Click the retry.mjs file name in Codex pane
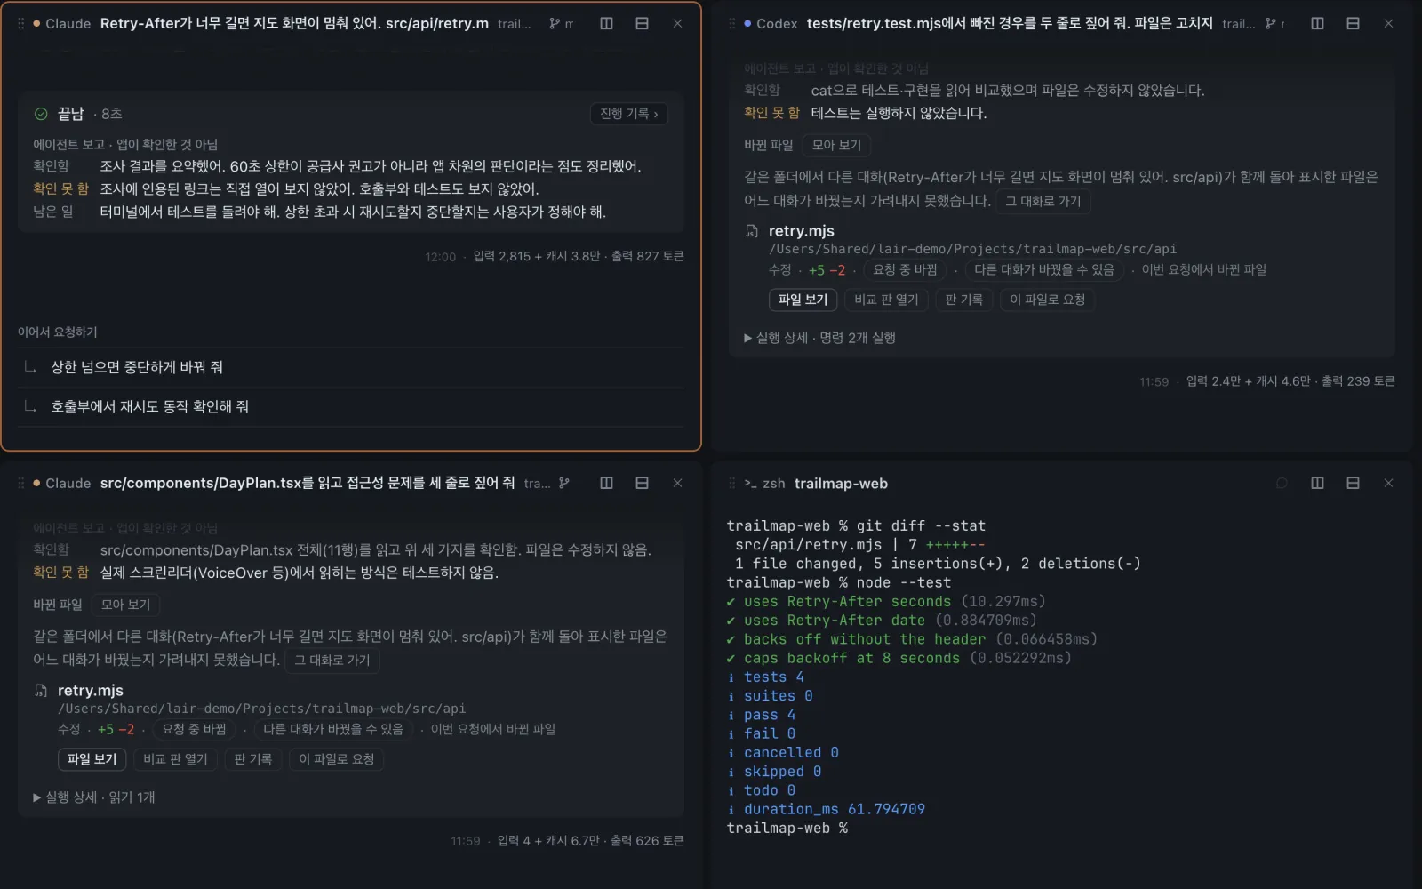Image resolution: width=1422 pixels, height=889 pixels. pyautogui.click(x=801, y=231)
